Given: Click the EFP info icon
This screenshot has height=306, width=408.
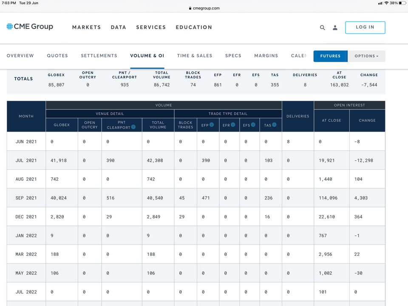Looking at the screenshot, I should coord(212,125).
